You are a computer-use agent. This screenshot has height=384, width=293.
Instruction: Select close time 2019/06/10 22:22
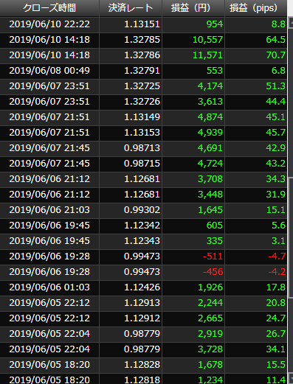(x=49, y=24)
